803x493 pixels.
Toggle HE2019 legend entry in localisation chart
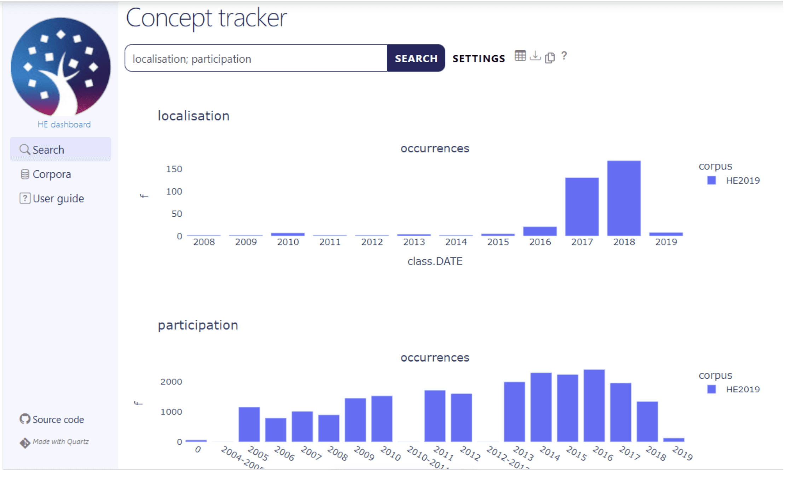742,180
